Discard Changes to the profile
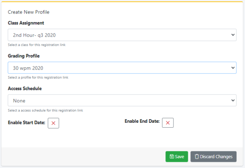Image resolution: width=245 pixels, height=168 pixels. [214, 157]
